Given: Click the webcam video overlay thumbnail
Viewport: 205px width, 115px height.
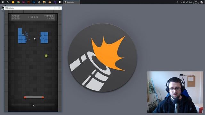Looking at the screenshot, I should pos(175,92).
